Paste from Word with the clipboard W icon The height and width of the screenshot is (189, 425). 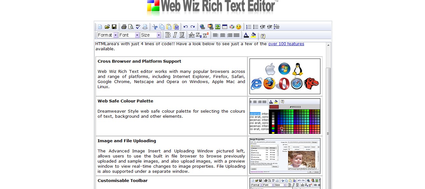pos(176,27)
